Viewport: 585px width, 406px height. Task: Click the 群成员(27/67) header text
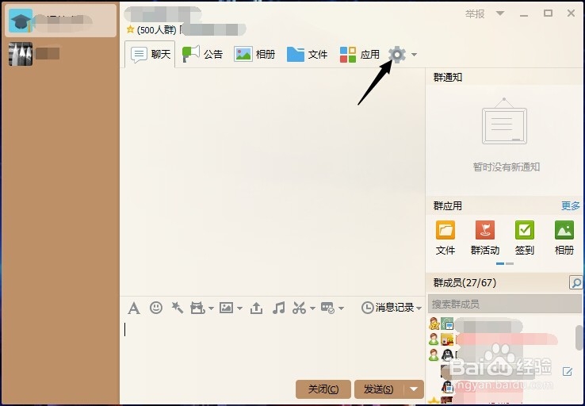click(465, 283)
